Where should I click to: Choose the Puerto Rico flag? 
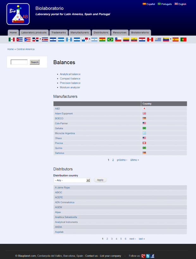28,39
